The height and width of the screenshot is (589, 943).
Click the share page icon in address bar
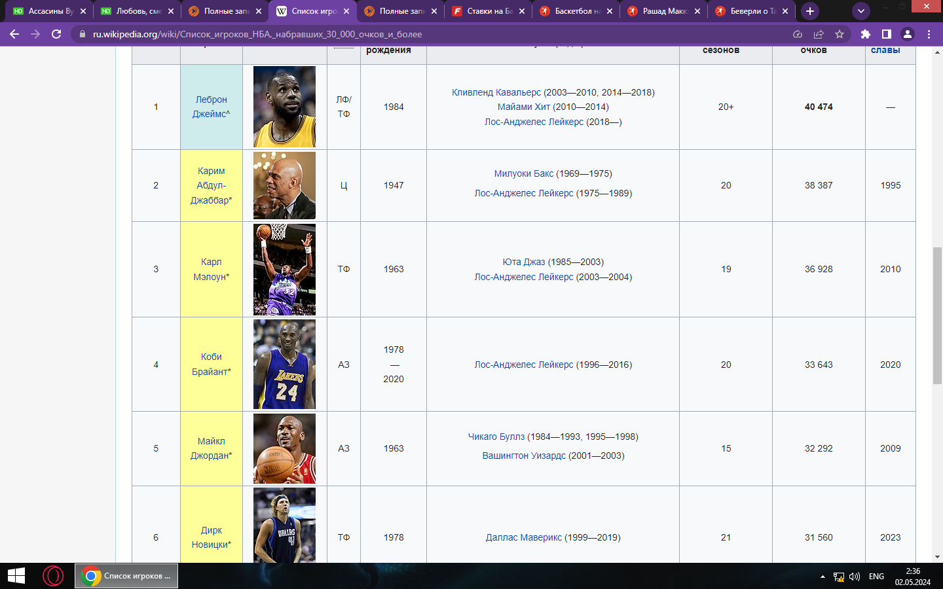point(819,34)
